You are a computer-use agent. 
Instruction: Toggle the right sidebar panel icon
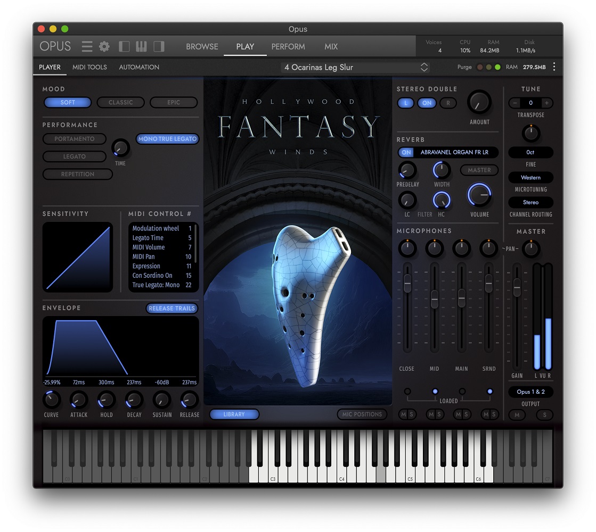coord(159,46)
